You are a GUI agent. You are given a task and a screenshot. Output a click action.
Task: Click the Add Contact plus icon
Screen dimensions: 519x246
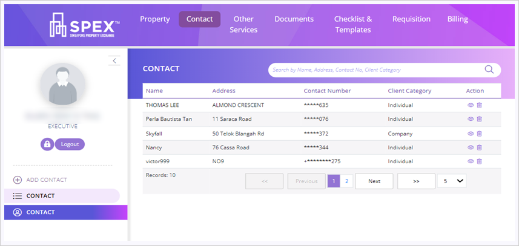(x=18, y=180)
